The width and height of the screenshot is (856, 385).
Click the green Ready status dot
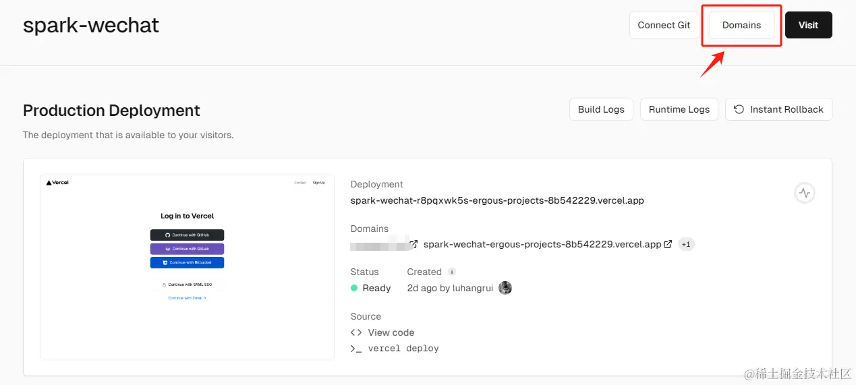pyautogui.click(x=354, y=288)
